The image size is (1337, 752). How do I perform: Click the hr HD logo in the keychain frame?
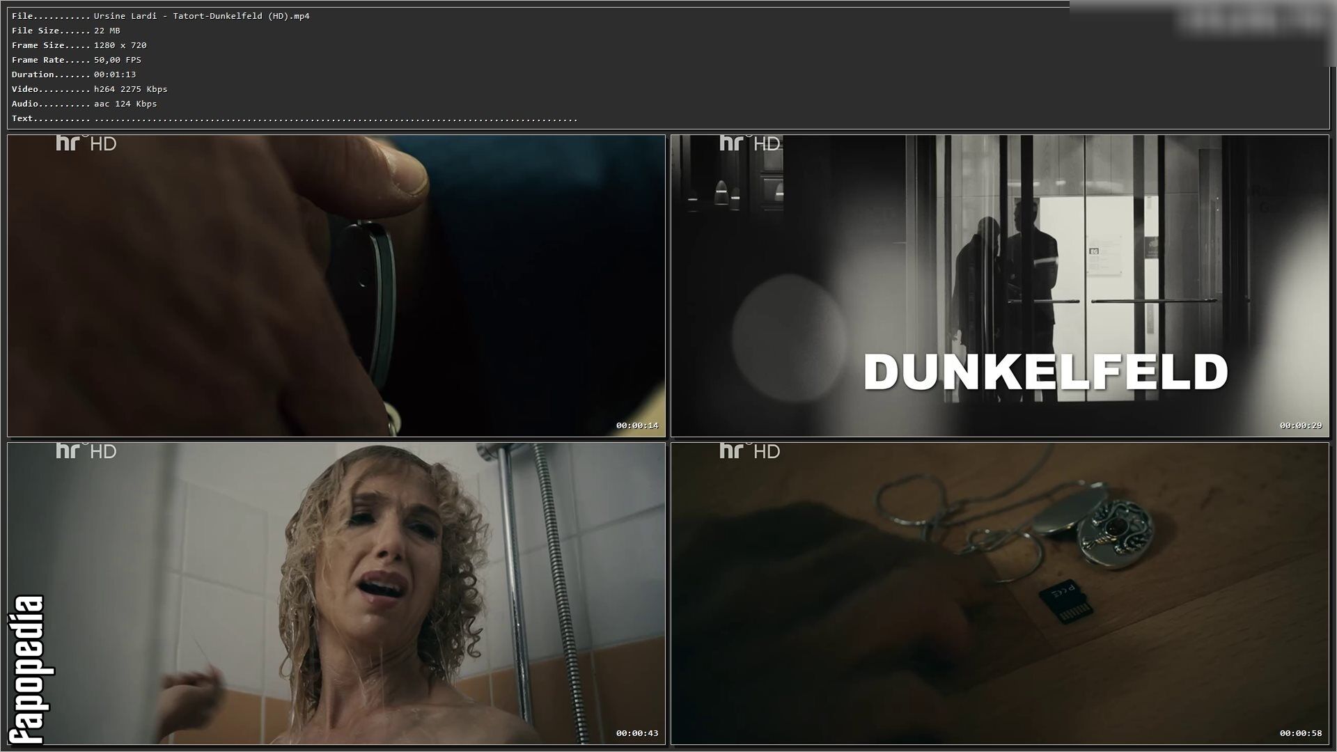coord(86,143)
